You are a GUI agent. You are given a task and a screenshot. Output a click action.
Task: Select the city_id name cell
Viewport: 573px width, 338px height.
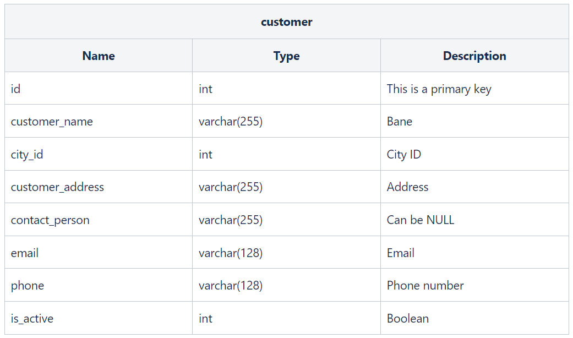pos(99,154)
